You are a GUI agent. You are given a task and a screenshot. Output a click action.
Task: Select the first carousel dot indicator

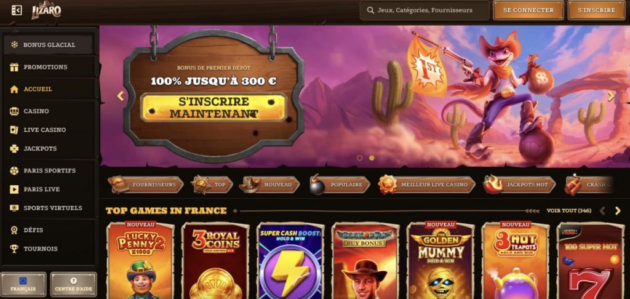pos(359,158)
